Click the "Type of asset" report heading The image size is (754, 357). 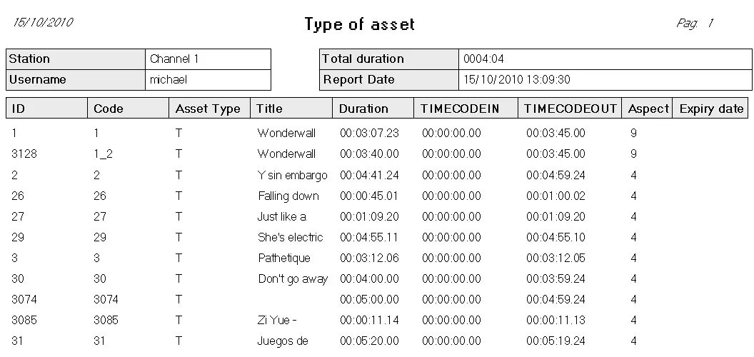[x=359, y=25]
